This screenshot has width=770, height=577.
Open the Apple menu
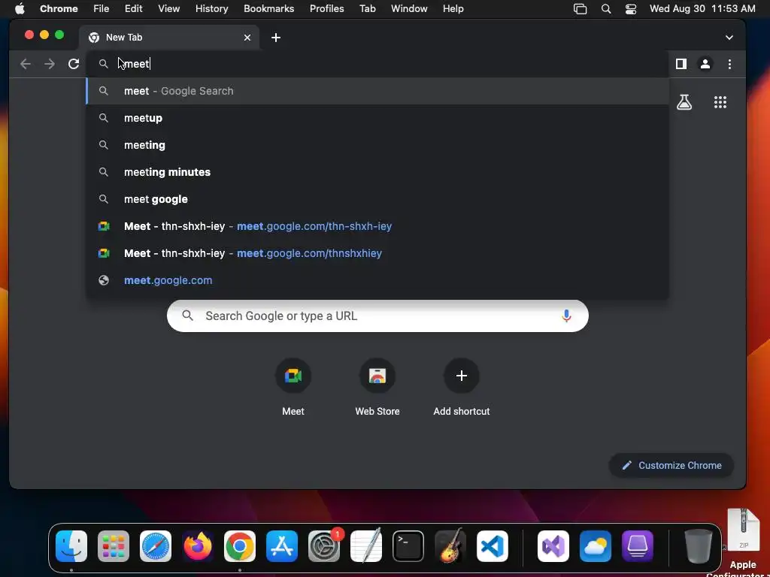20,9
